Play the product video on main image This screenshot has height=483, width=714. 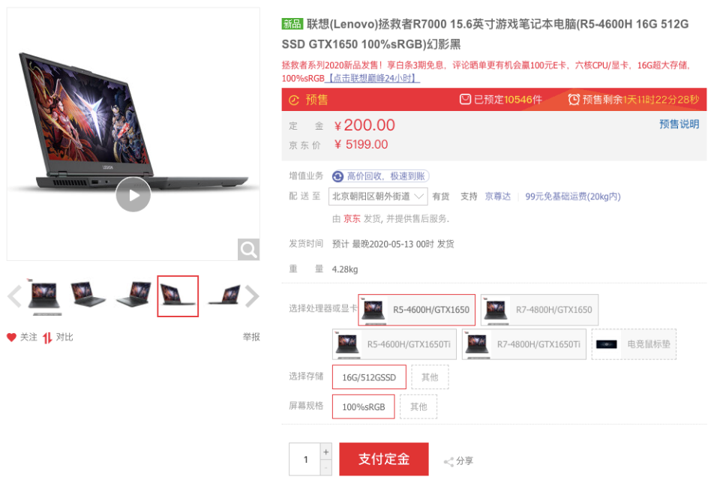pyautogui.click(x=133, y=194)
